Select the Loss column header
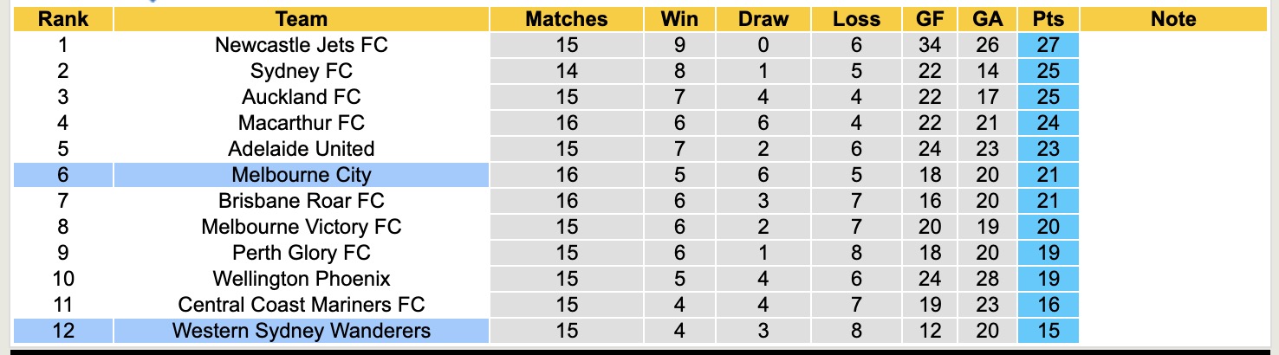 coord(856,19)
